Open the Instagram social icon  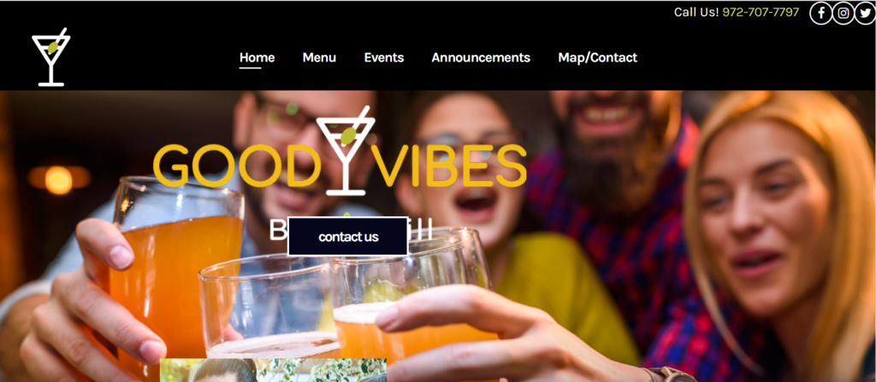843,14
